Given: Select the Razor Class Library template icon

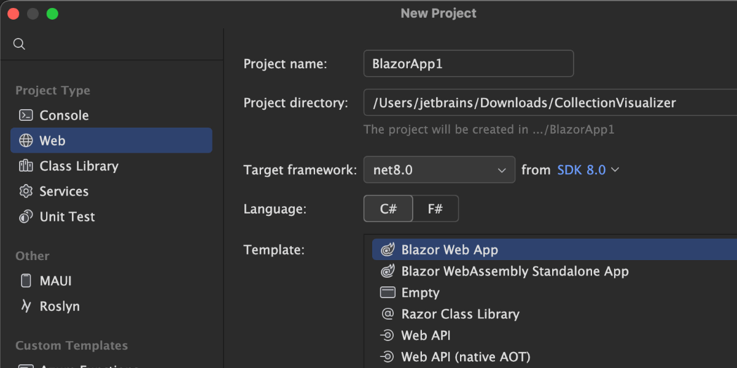Looking at the screenshot, I should tap(387, 314).
